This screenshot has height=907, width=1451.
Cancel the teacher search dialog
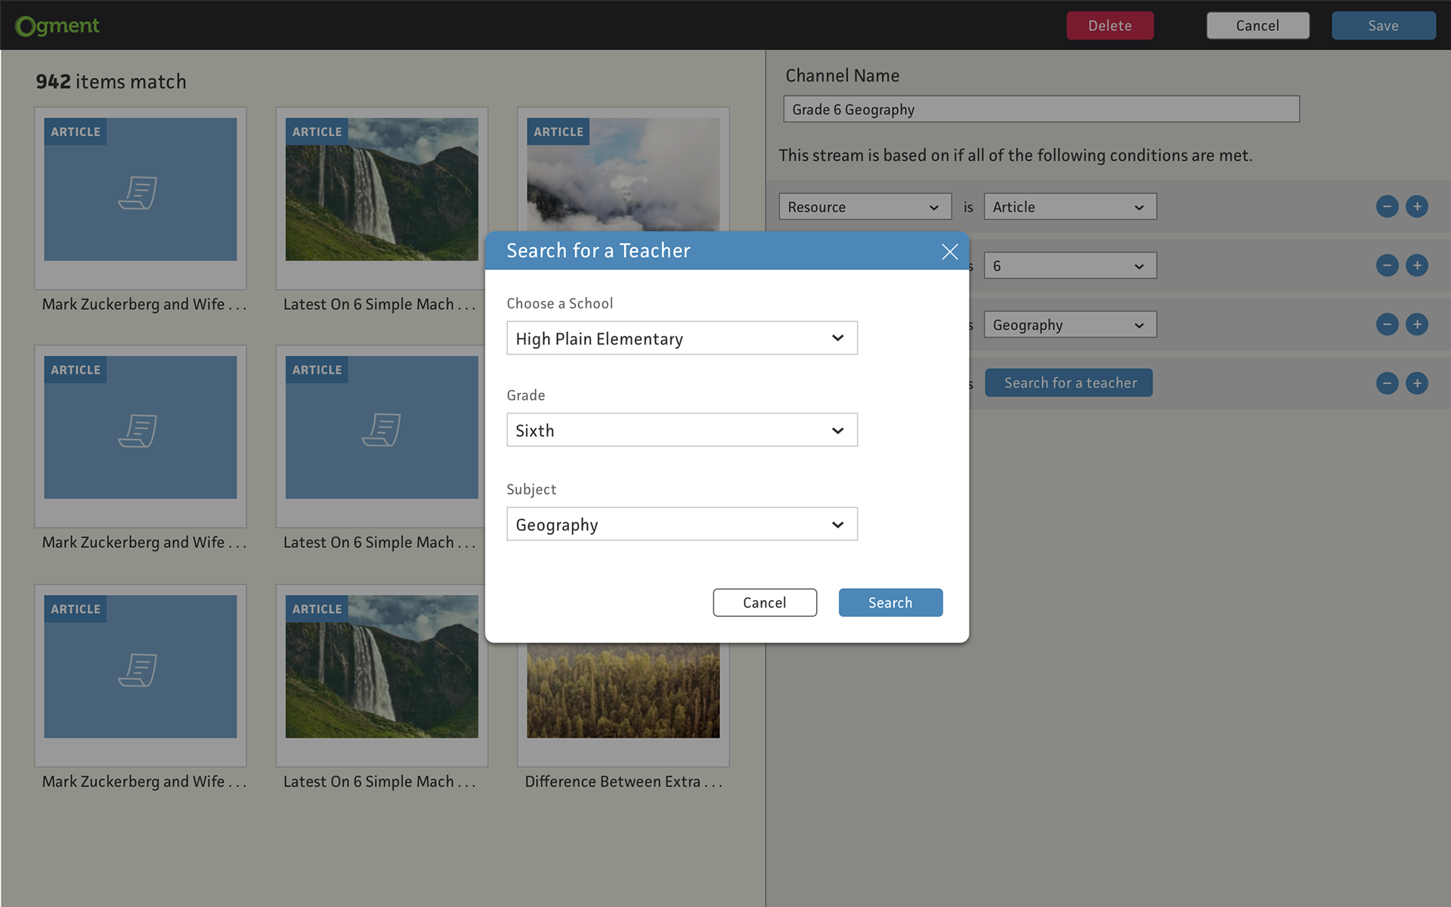[x=764, y=602]
